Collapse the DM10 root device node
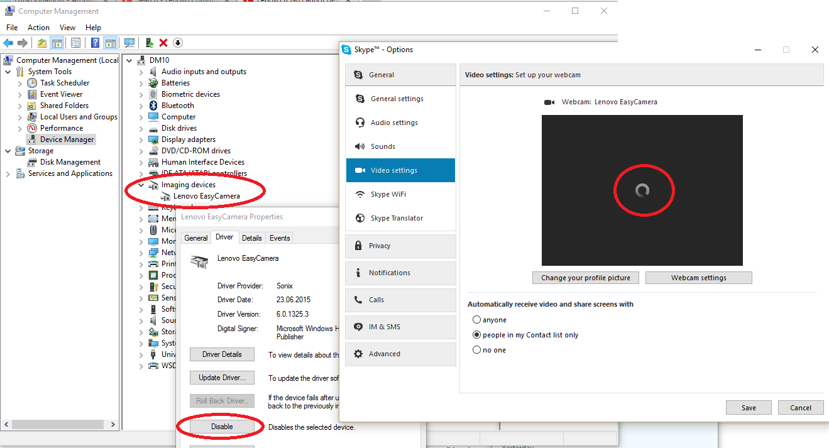 (x=129, y=60)
